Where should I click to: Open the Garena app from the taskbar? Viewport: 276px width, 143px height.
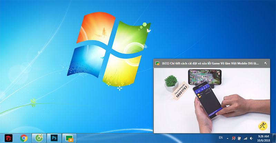[8, 138]
